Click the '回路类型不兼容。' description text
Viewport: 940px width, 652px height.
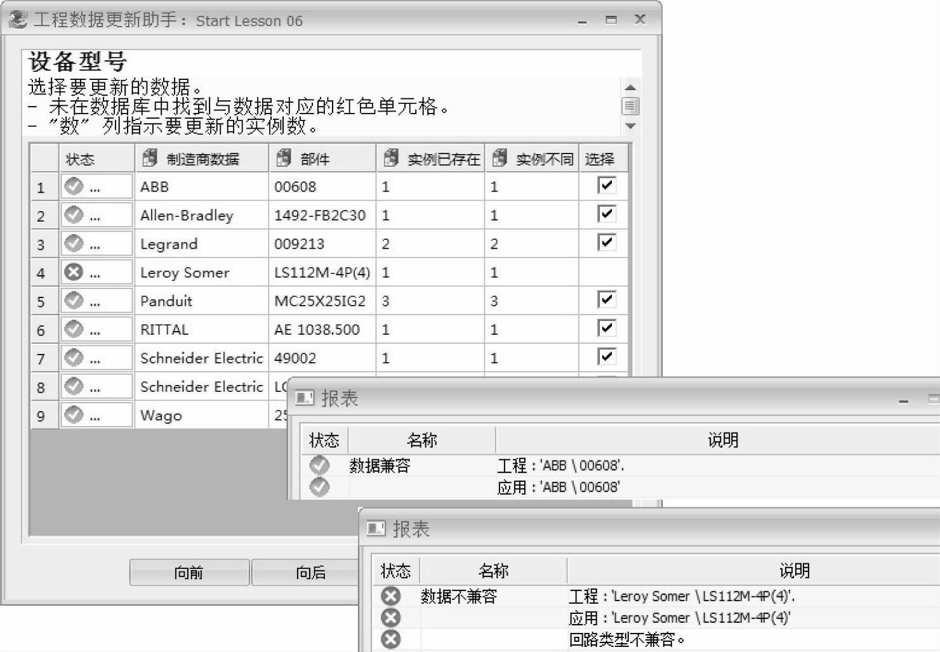pyautogui.click(x=627, y=639)
